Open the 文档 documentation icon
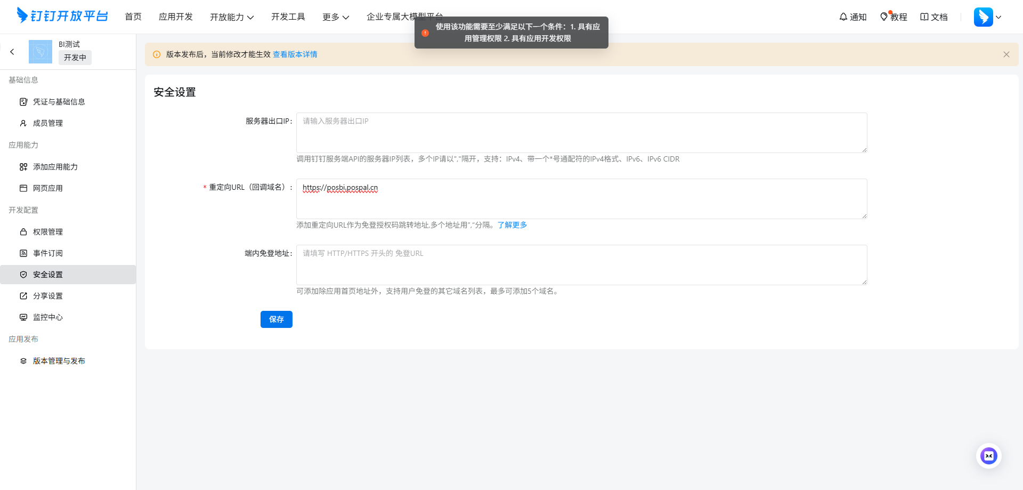Image resolution: width=1023 pixels, height=490 pixels. 933,17
